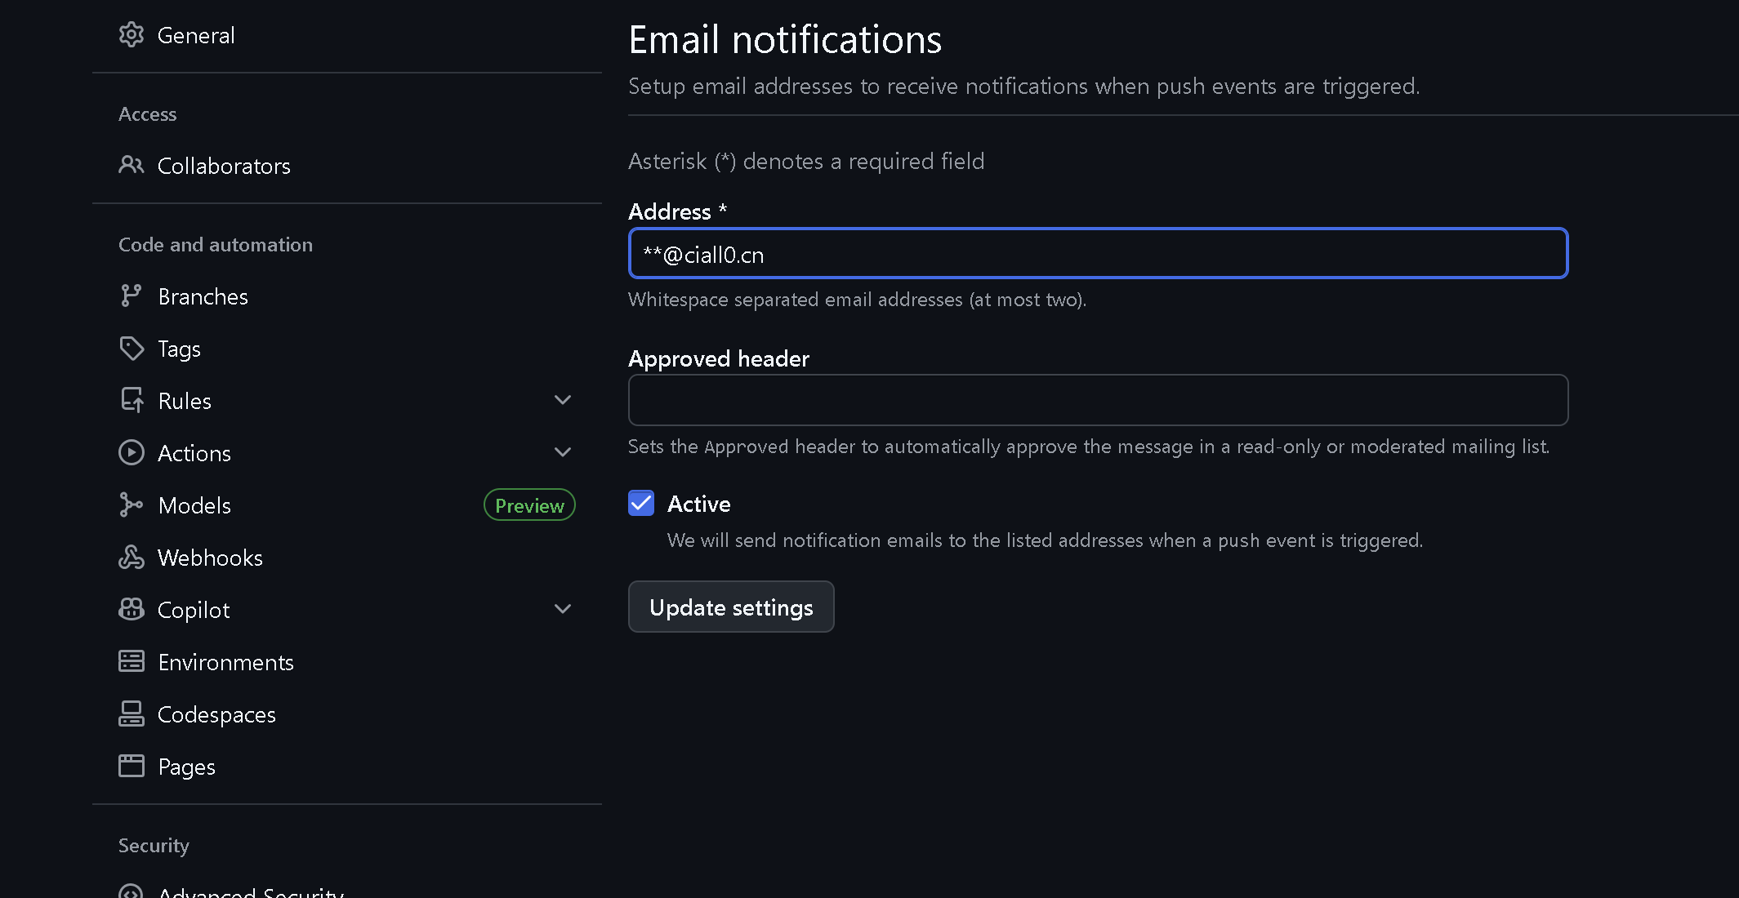Click the Codespaces computer icon
Image resolution: width=1739 pixels, height=898 pixels.
(131, 714)
